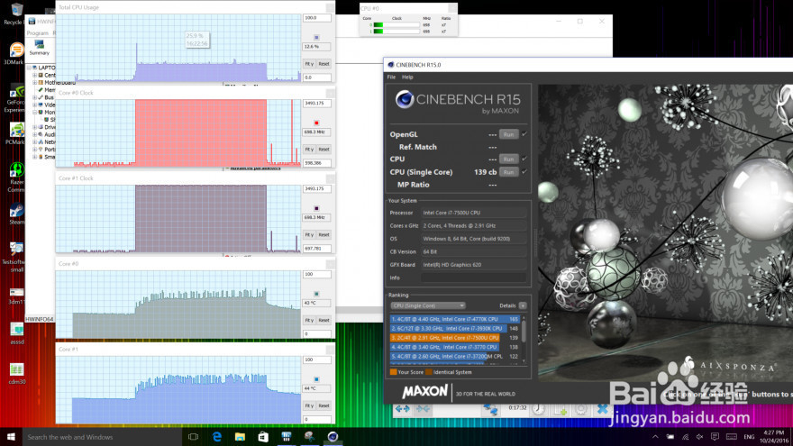Click the Details plus button in Ranking
The height and width of the screenshot is (446, 793).
[523, 305]
